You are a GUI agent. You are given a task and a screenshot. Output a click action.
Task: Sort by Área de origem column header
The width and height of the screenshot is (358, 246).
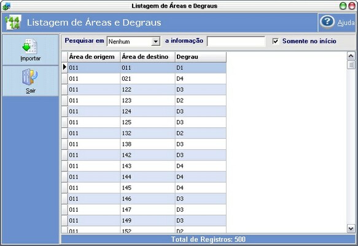pos(94,57)
